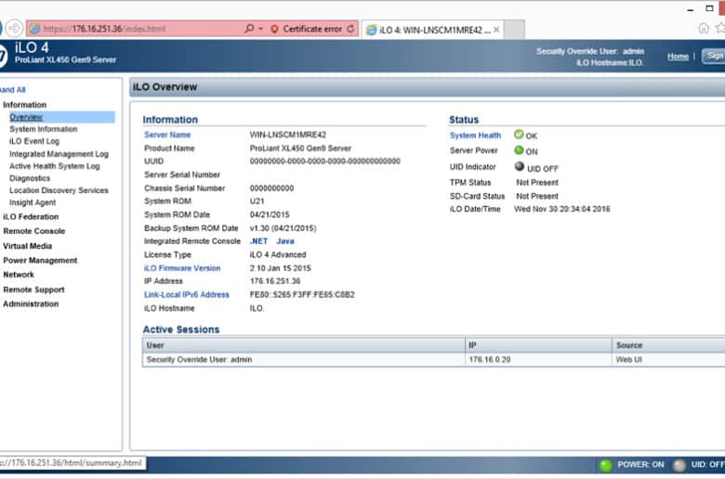Expand Remote Console menu
725x479 pixels.
point(34,231)
